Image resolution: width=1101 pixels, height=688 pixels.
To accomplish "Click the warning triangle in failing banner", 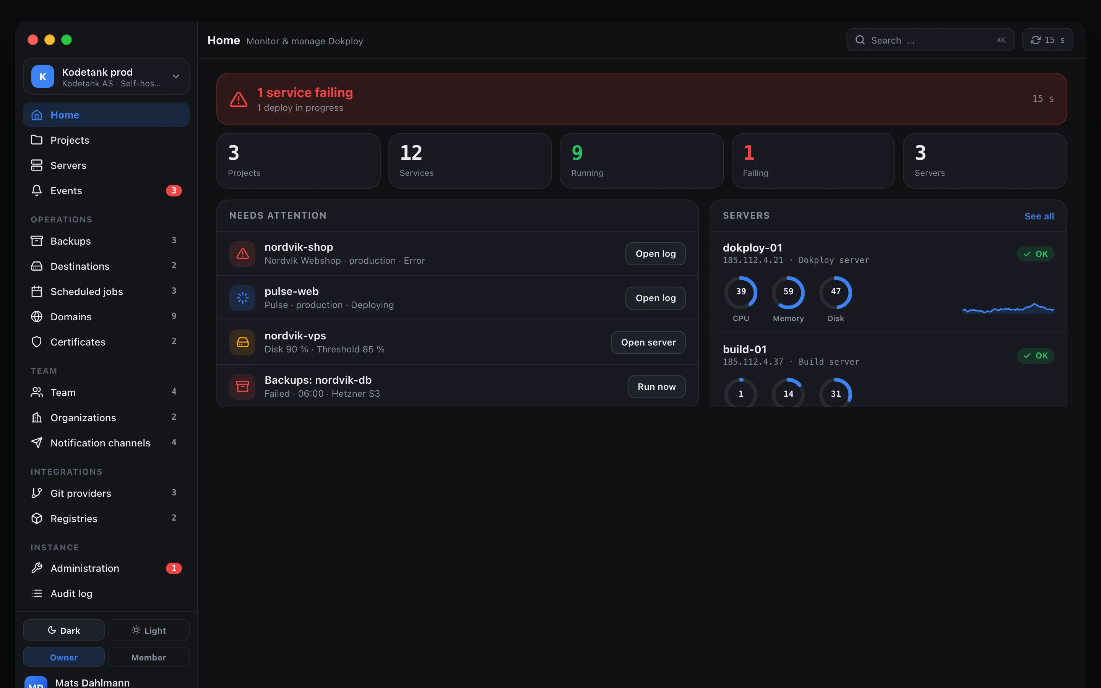I will (x=239, y=99).
